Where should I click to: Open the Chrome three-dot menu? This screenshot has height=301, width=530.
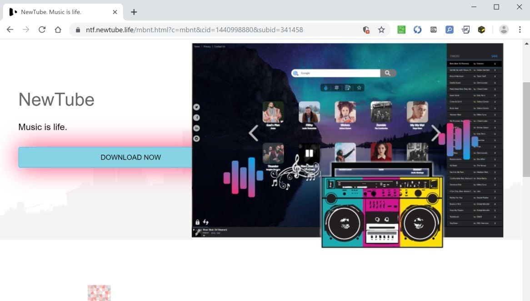520,30
